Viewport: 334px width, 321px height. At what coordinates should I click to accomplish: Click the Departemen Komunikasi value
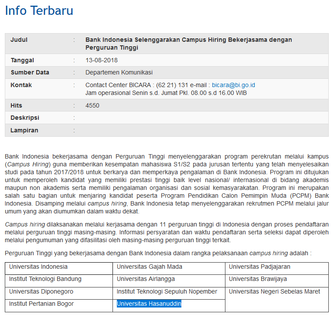(x=119, y=73)
